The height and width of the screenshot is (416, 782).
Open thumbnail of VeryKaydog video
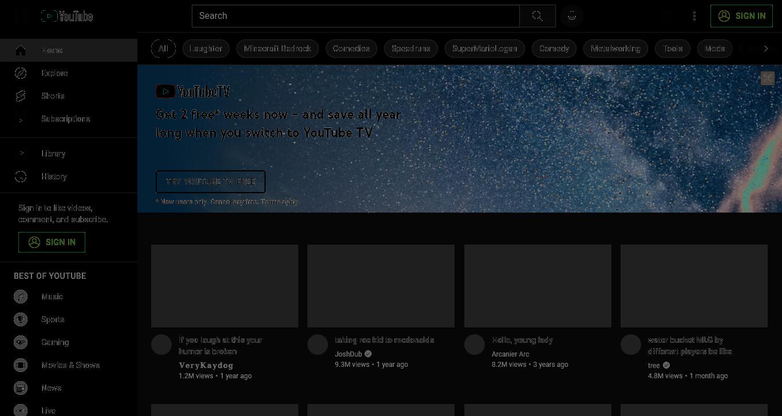coord(224,286)
